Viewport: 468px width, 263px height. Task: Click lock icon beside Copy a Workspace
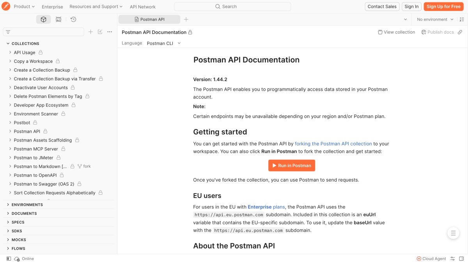(58, 61)
